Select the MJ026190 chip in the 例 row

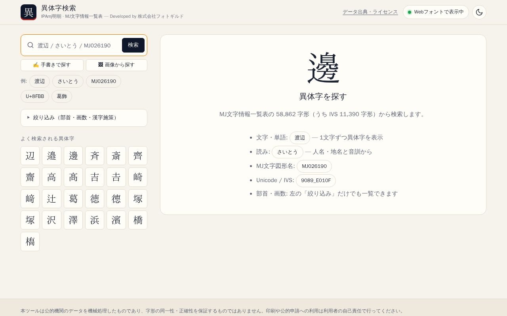pyautogui.click(x=103, y=81)
